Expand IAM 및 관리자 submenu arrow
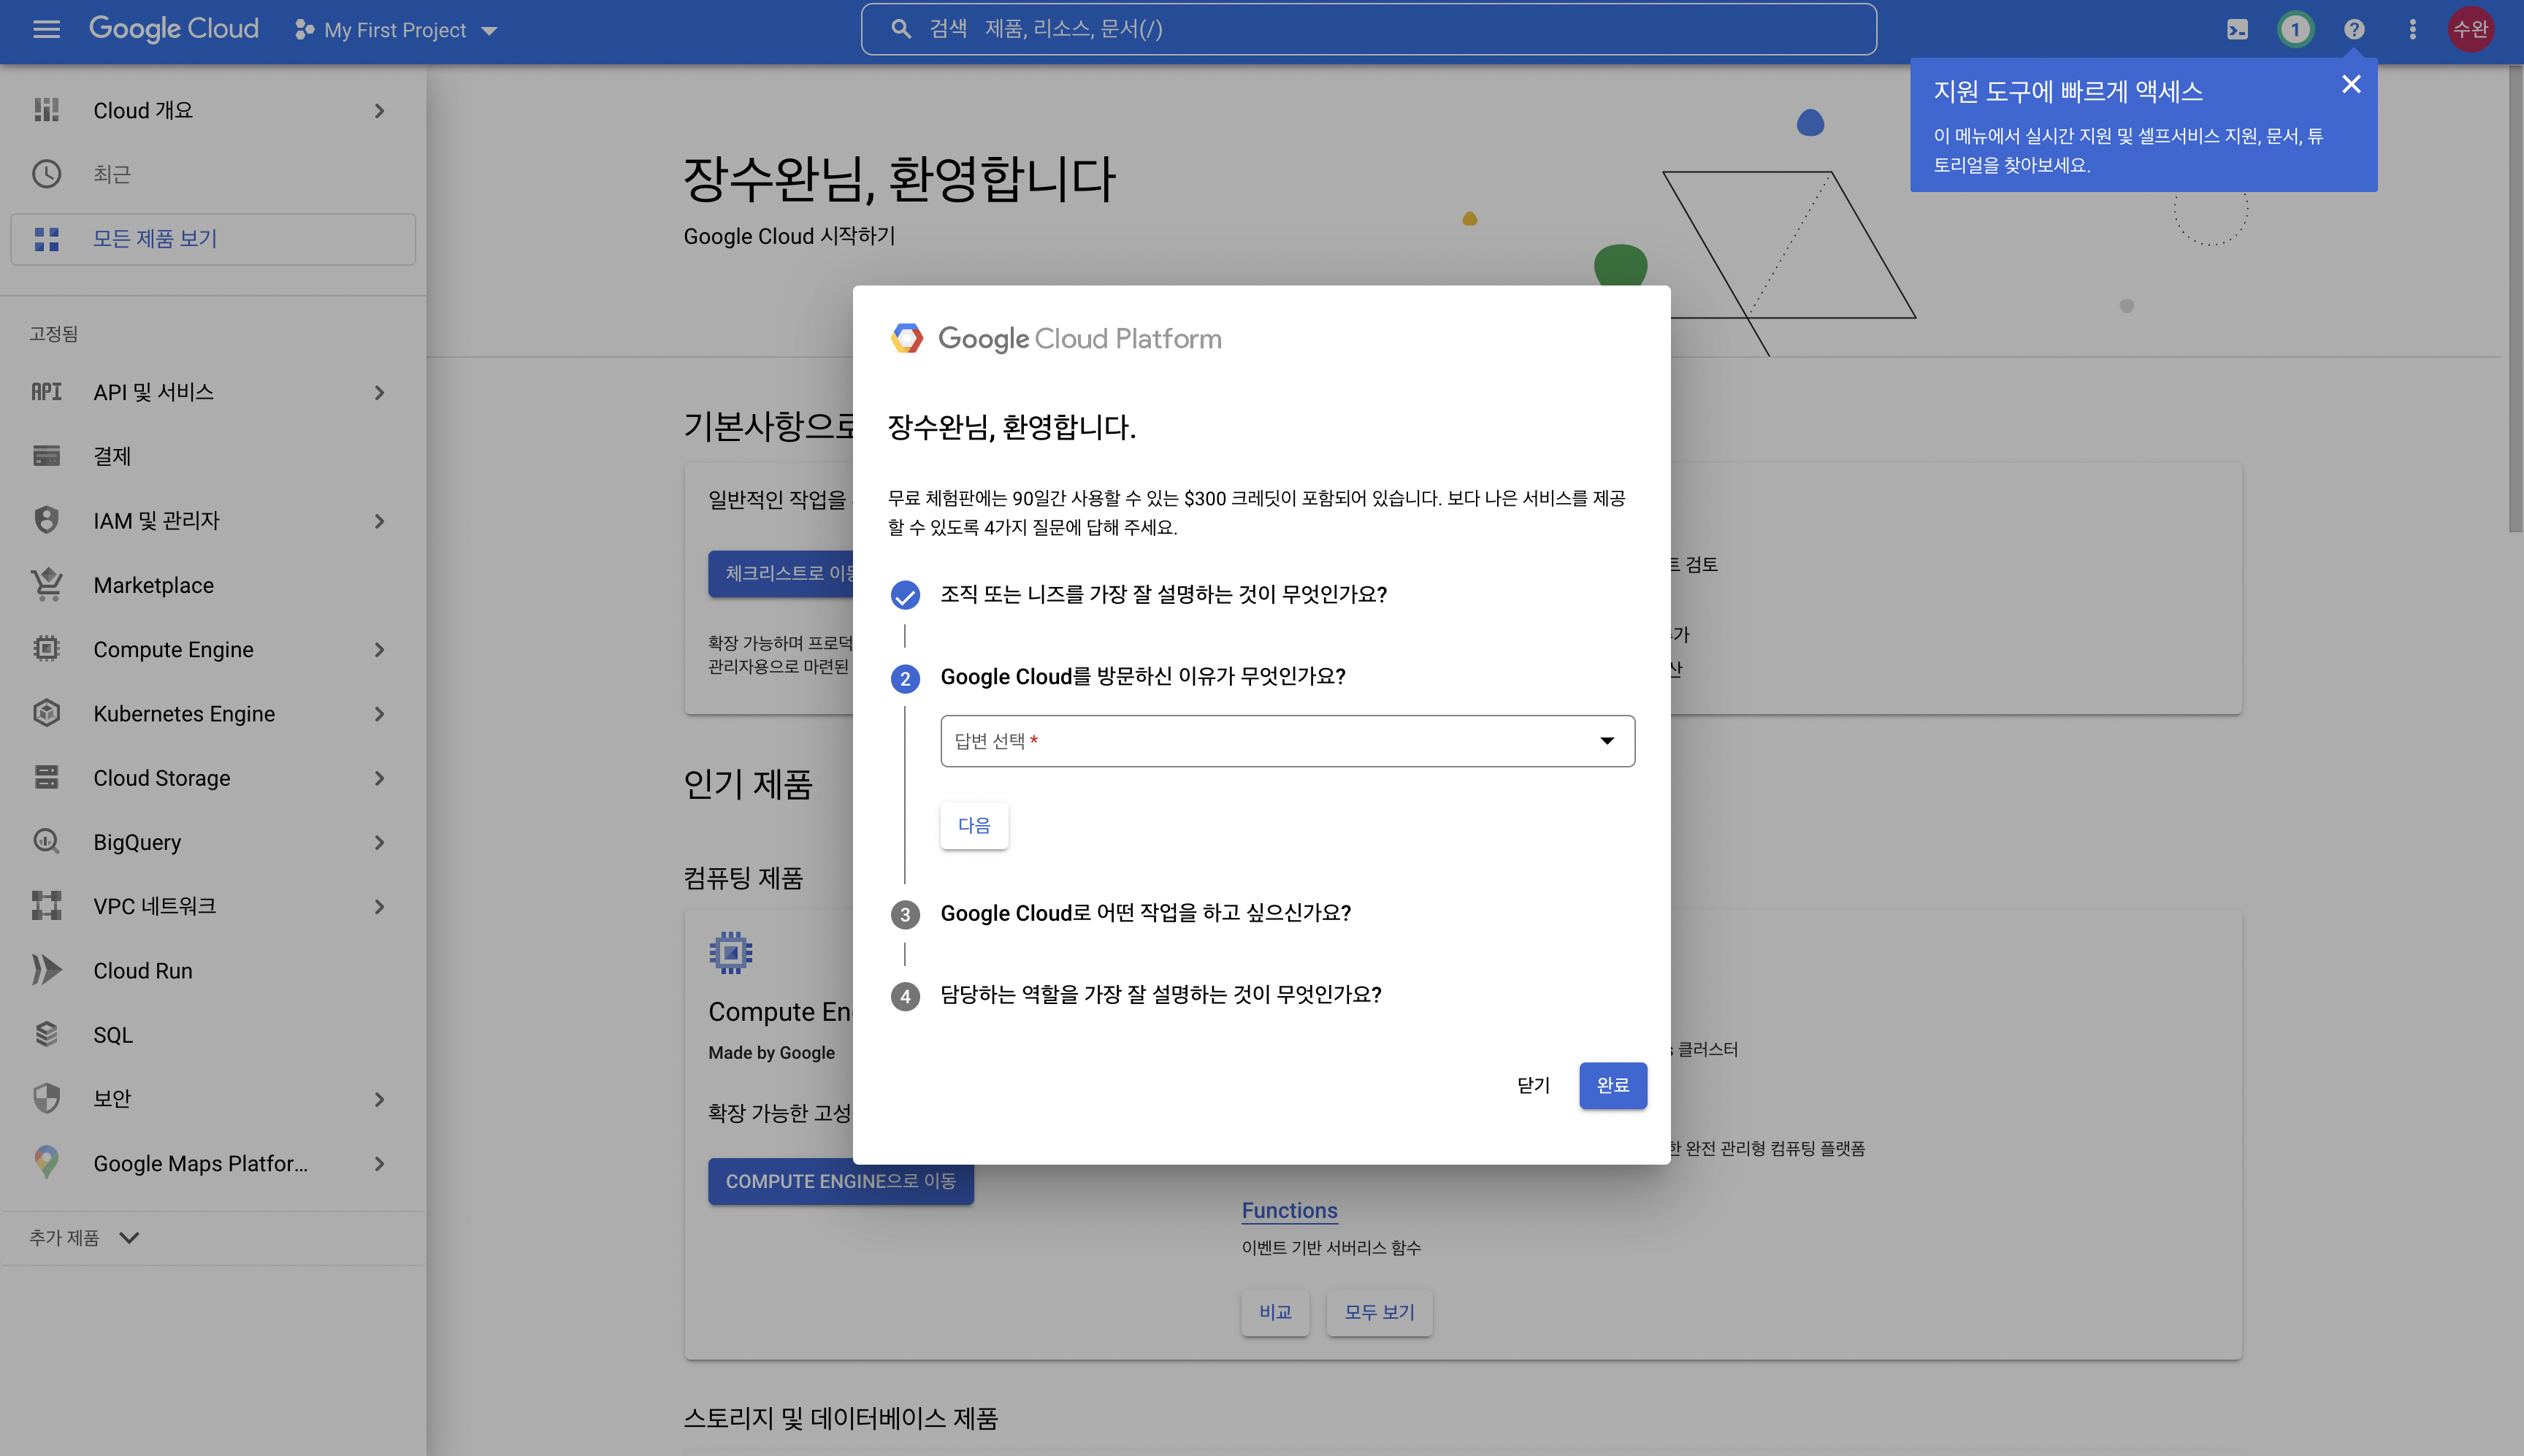The width and height of the screenshot is (2524, 1456). [379, 520]
